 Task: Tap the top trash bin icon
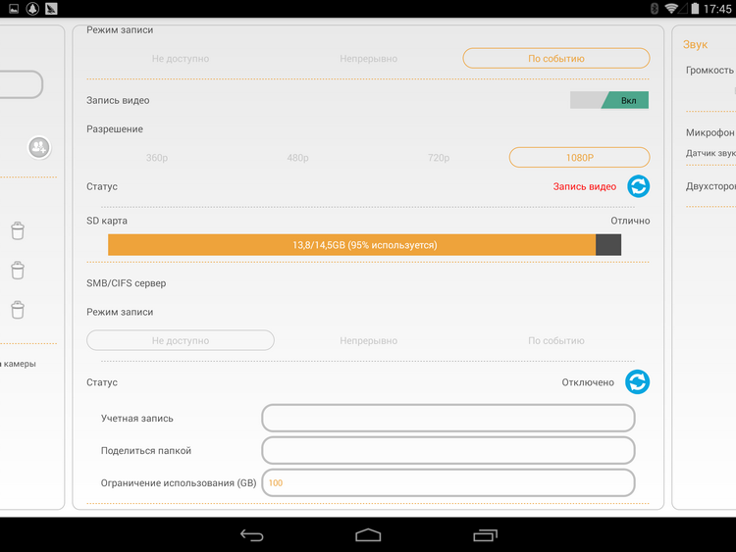pos(18,230)
